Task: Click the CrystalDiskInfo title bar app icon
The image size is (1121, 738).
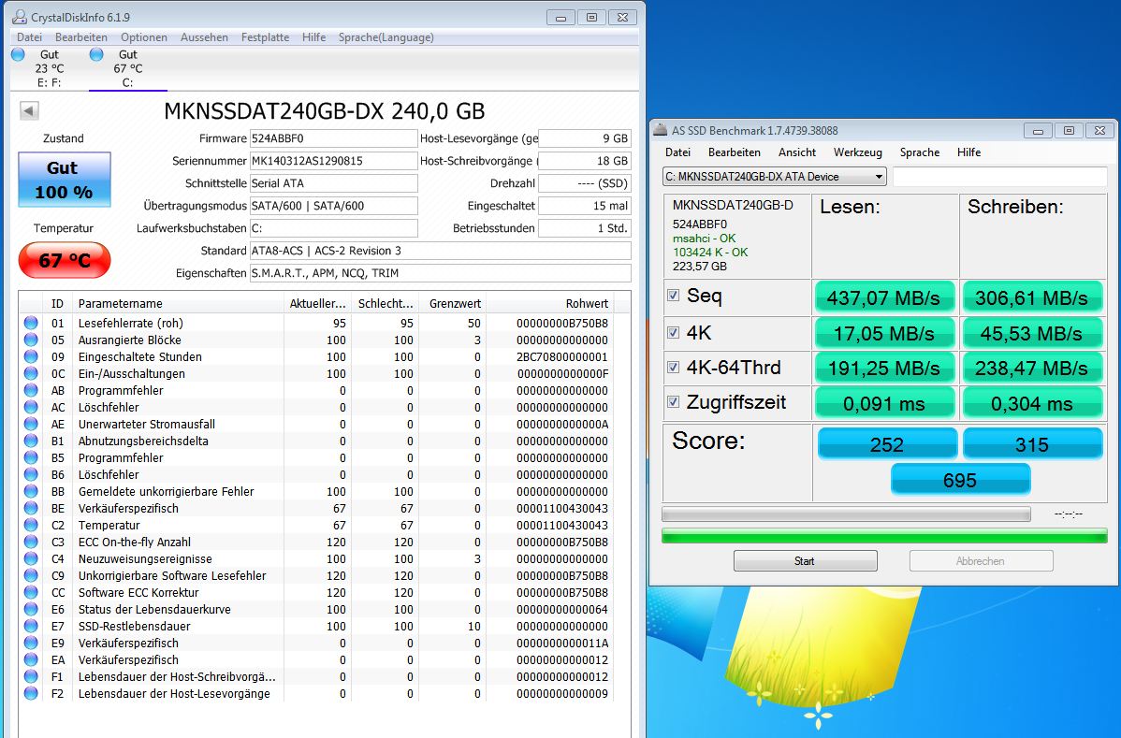Action: (20, 17)
